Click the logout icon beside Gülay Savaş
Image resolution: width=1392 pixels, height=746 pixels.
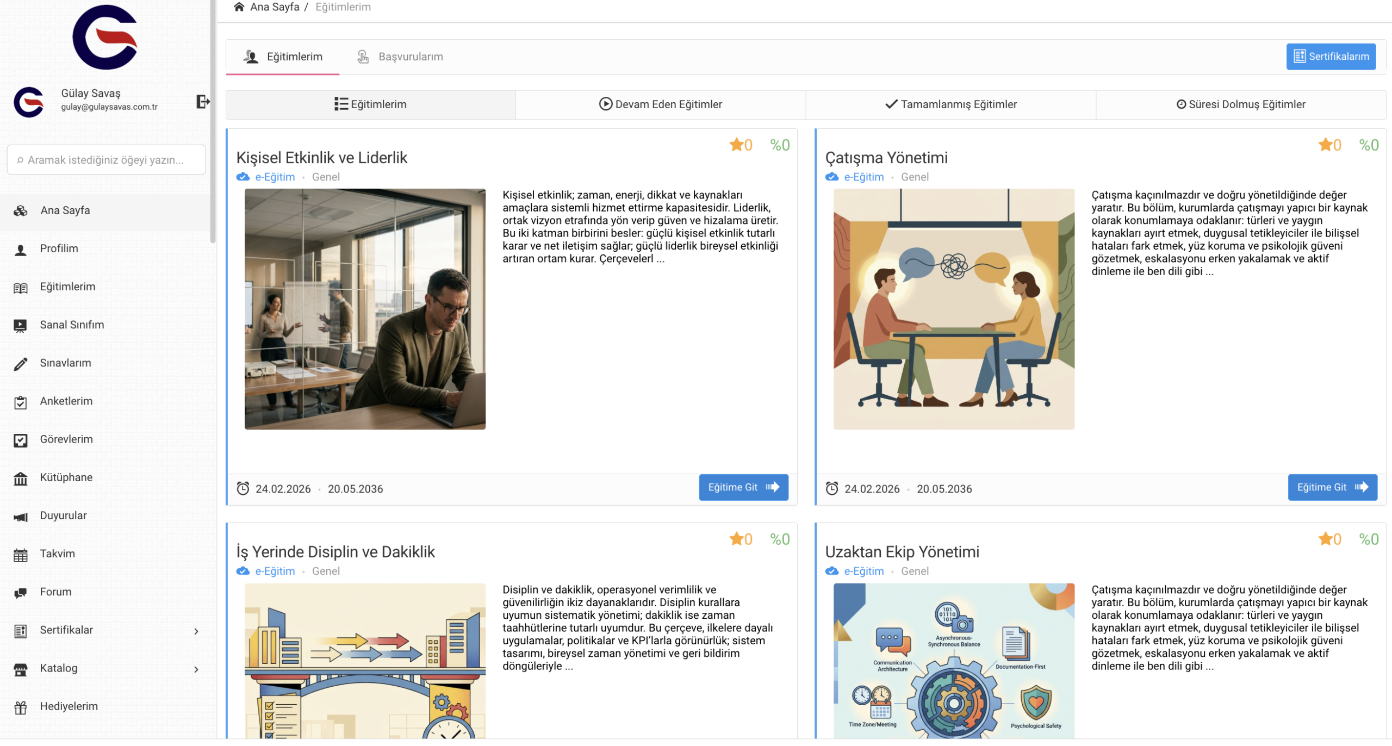[x=202, y=102]
